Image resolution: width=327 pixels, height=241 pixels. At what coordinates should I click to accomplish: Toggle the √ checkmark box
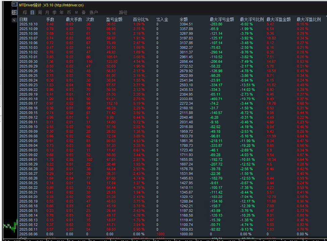[x=14, y=20]
